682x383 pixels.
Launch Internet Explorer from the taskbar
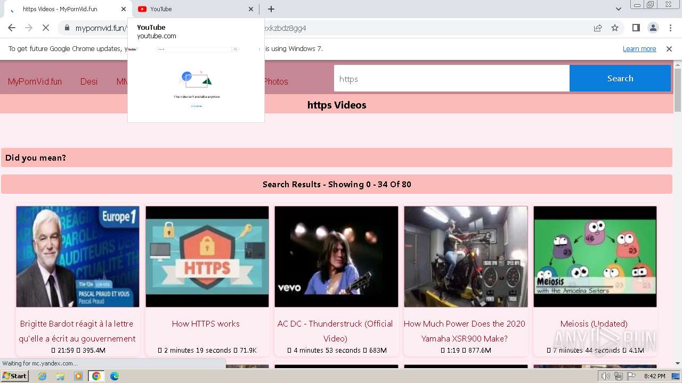pyautogui.click(x=43, y=376)
